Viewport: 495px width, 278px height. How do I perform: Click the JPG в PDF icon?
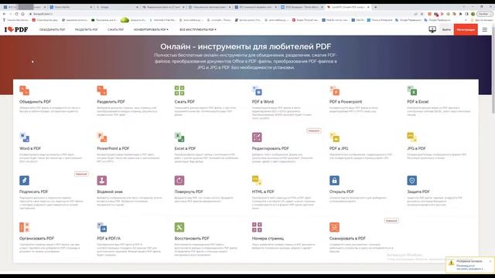pyautogui.click(x=412, y=137)
